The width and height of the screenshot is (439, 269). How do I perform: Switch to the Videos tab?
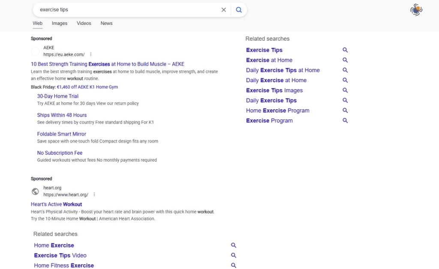[84, 24]
